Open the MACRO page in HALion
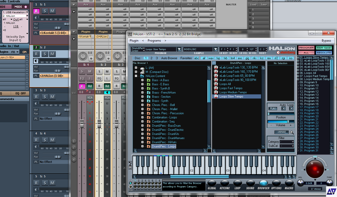The width and height of the screenshot is (337, 197). tap(289, 183)
